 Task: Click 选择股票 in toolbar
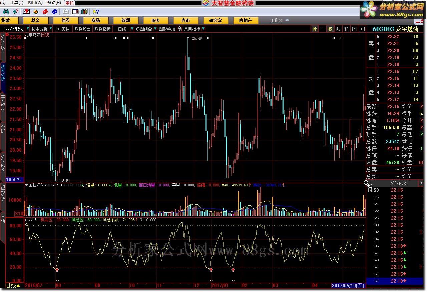(82, 29)
